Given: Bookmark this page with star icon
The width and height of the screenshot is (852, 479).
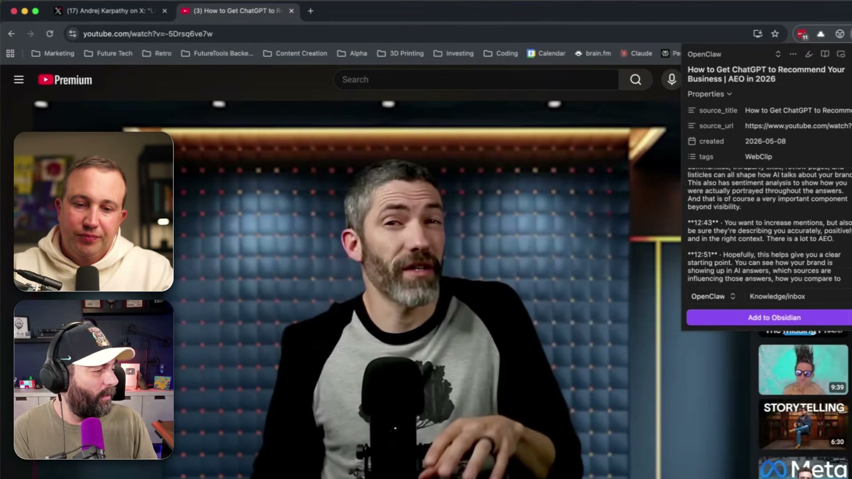Looking at the screenshot, I should [x=775, y=34].
